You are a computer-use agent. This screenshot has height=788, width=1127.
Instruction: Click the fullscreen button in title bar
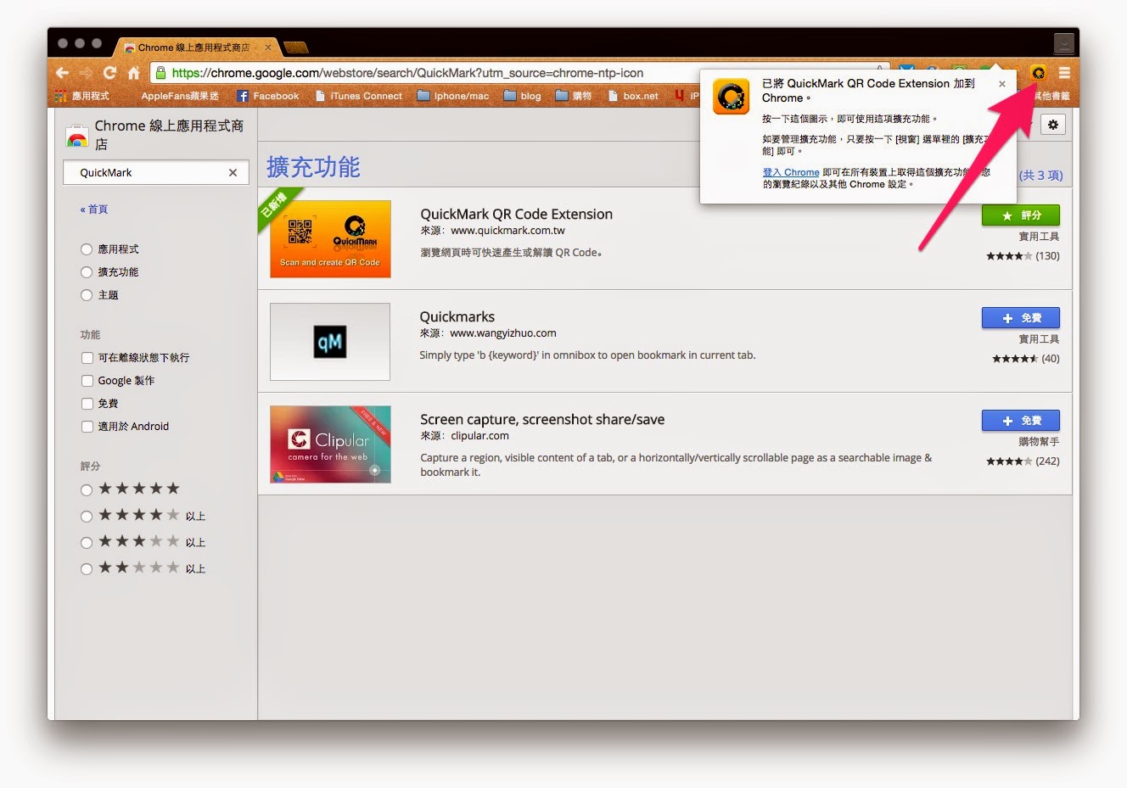point(1064,43)
